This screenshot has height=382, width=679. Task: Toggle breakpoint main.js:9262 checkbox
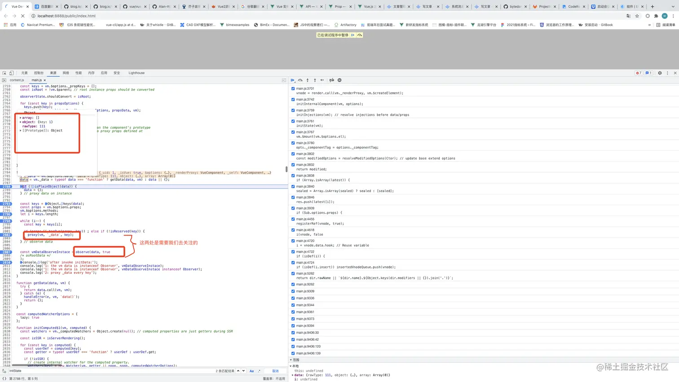tap(293, 284)
